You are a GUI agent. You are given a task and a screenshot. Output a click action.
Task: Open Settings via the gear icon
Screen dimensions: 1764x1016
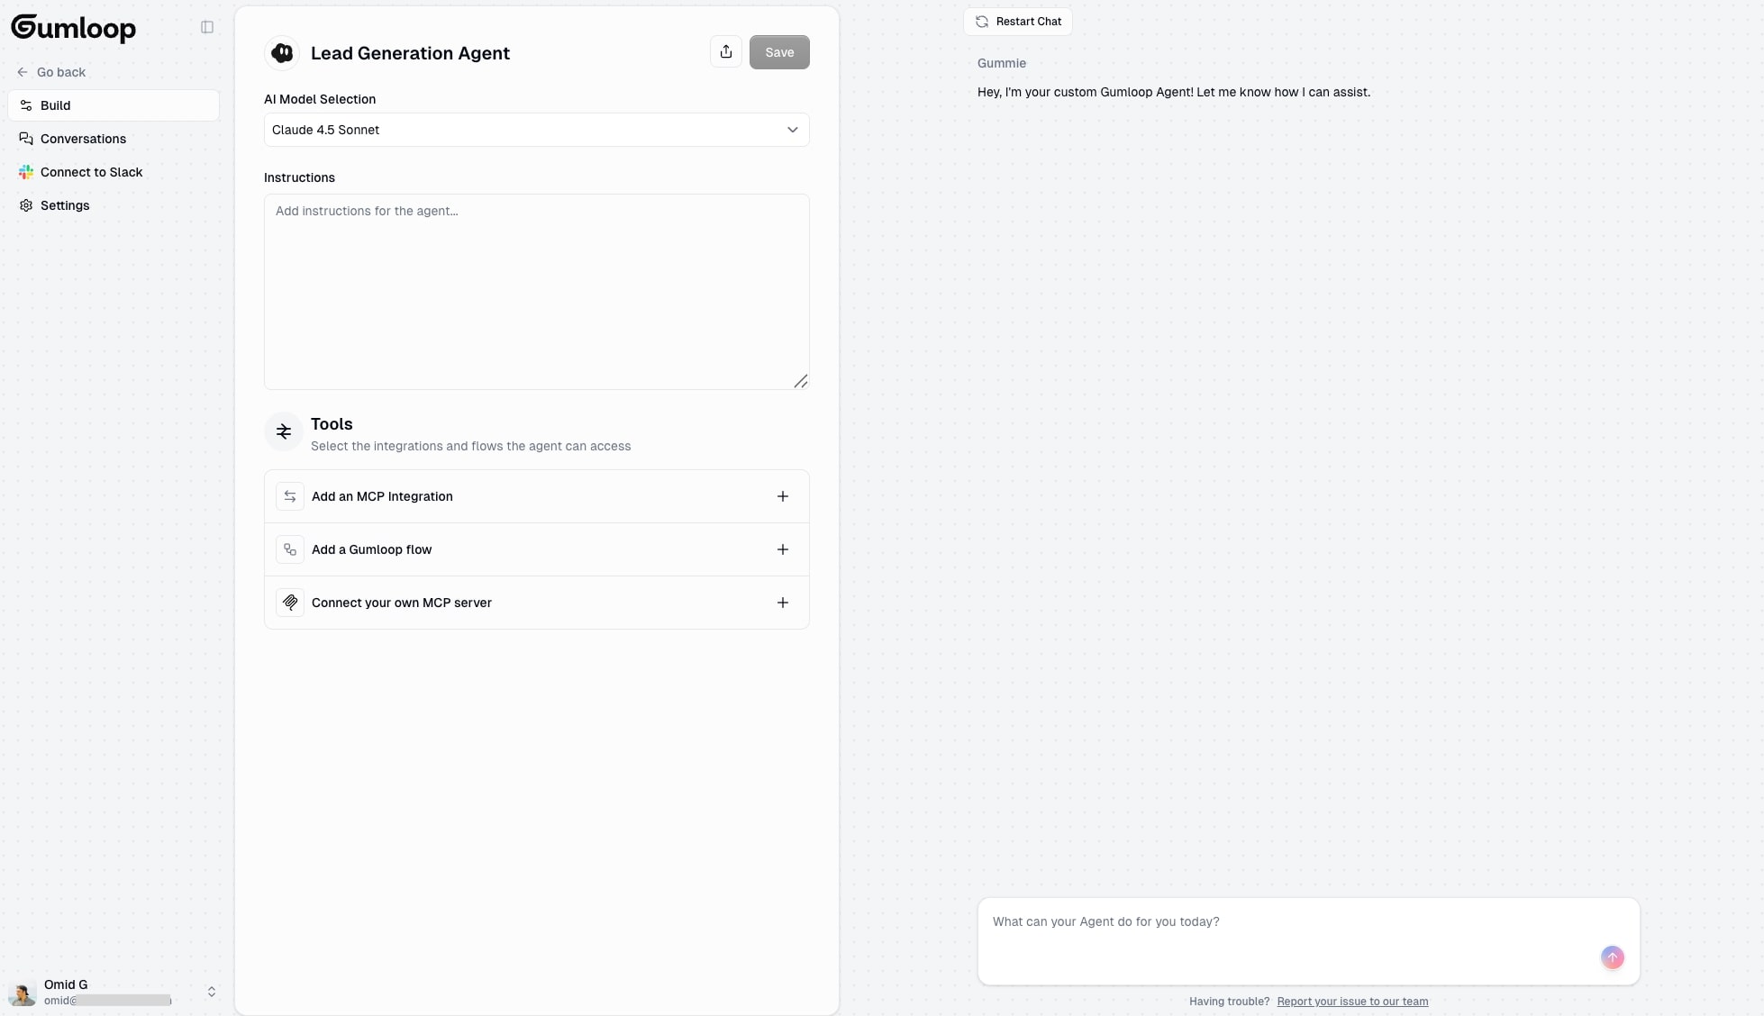25,205
